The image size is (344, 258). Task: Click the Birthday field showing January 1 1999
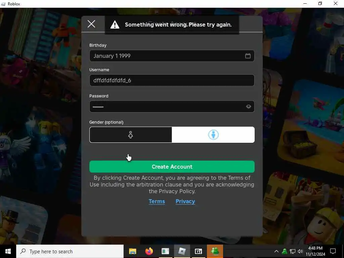[x=172, y=56]
